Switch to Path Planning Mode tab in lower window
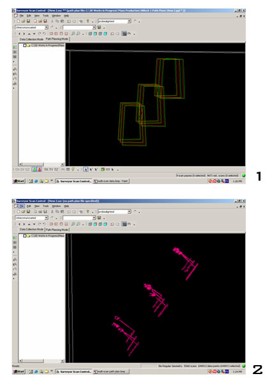Viewport: 273px width, 383px height. [x=57, y=230]
